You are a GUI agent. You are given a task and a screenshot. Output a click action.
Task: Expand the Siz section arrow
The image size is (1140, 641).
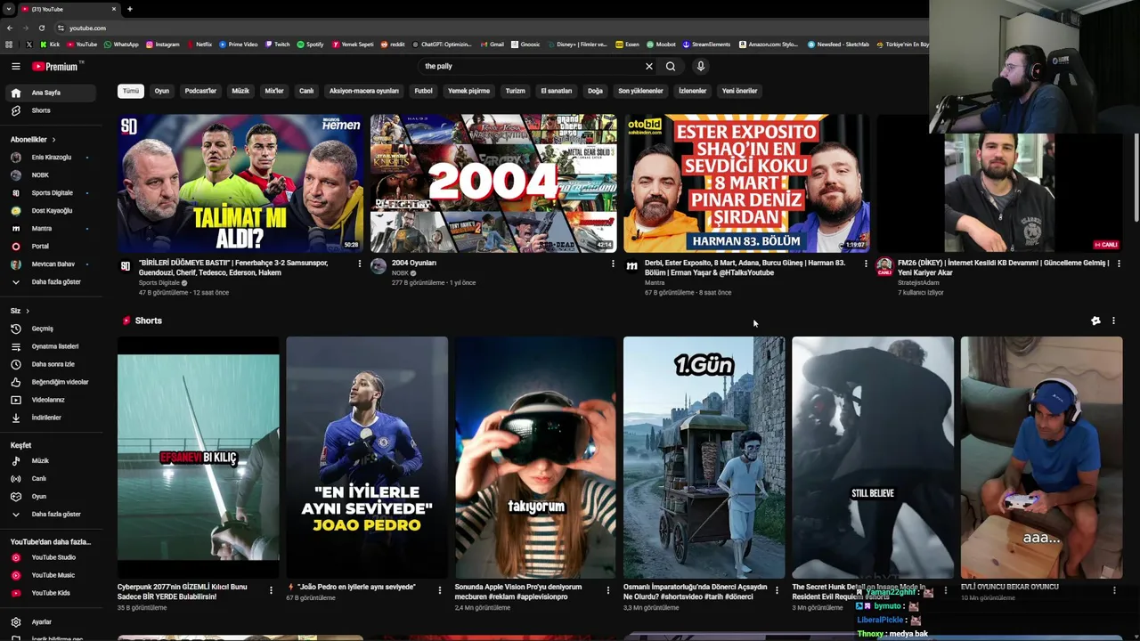tap(28, 311)
